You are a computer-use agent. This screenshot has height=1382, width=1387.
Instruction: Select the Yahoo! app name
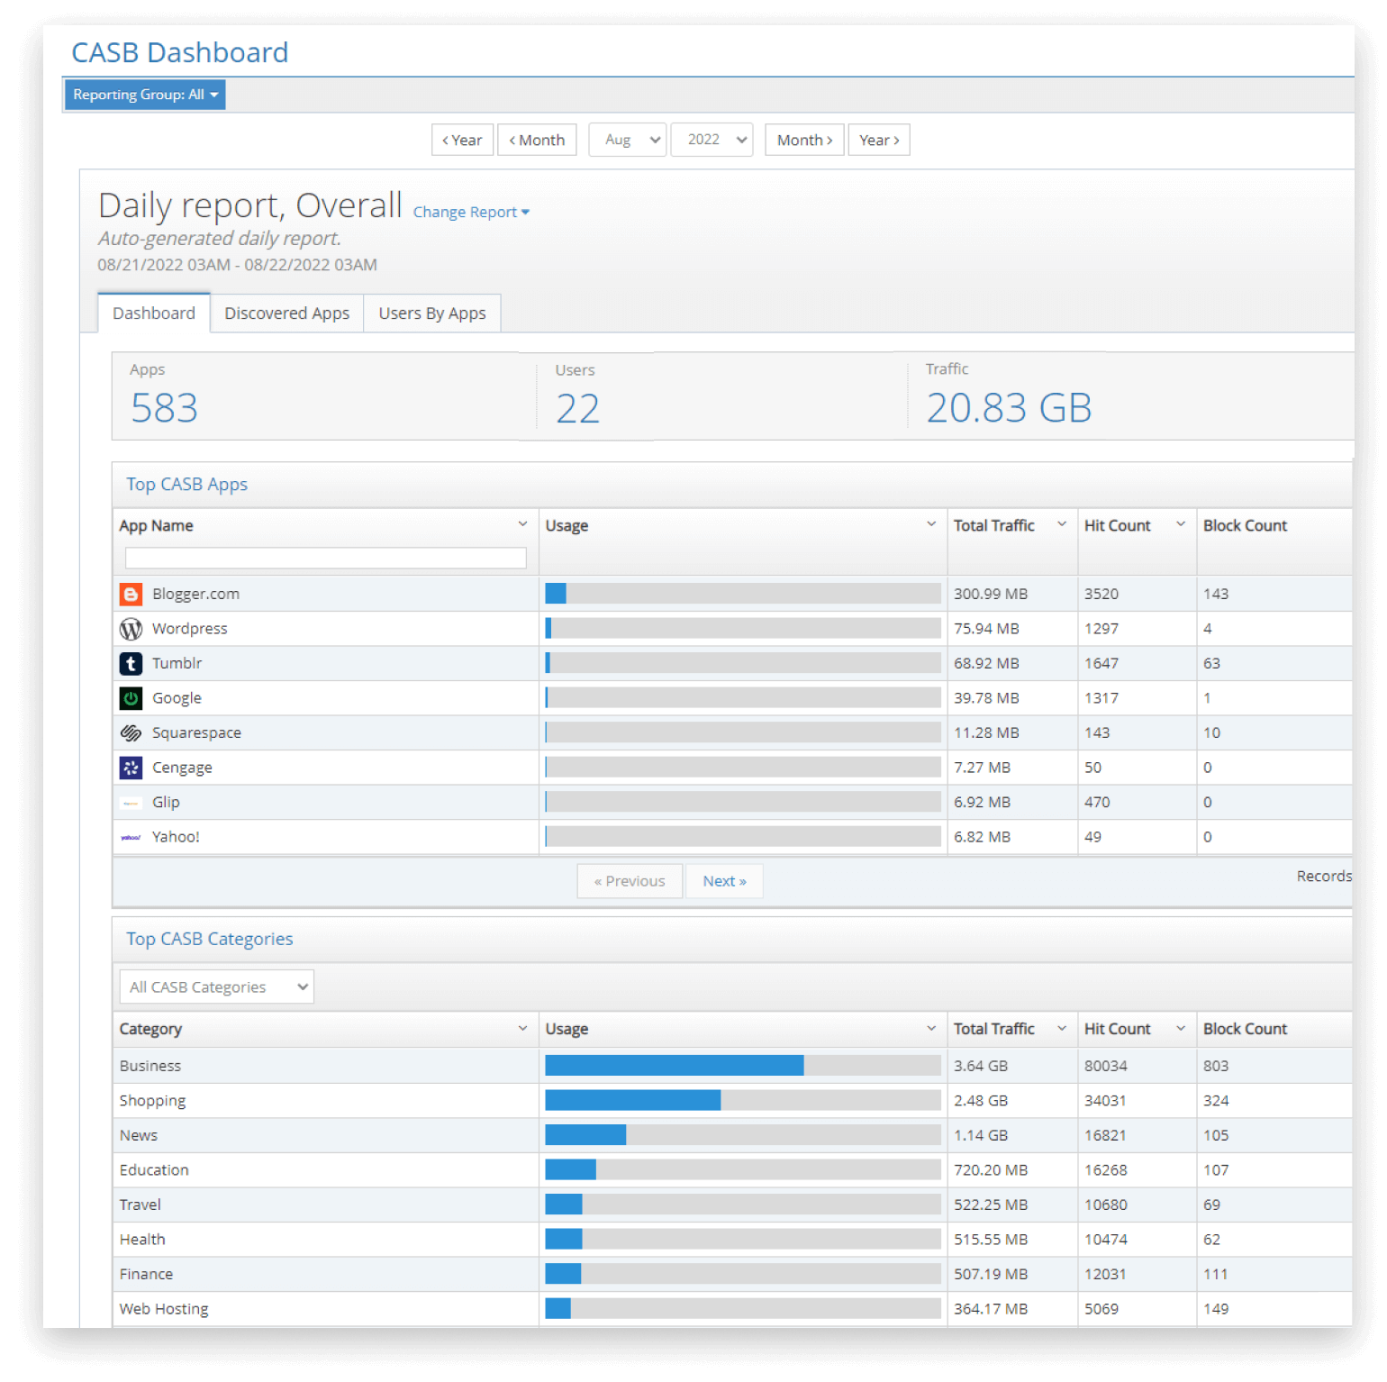176,837
